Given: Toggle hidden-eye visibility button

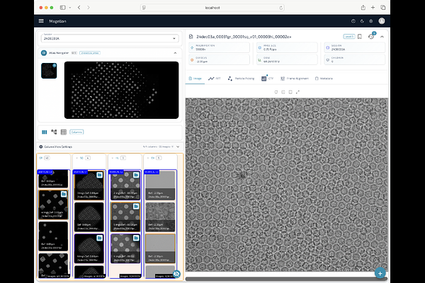Looking at the screenshot, I should 176,274.
